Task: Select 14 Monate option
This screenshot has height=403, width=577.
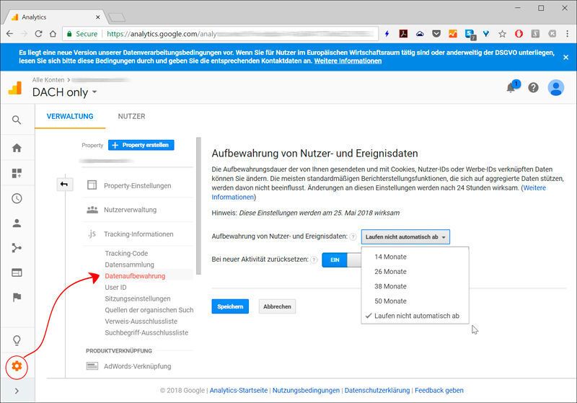Action: coord(415,257)
